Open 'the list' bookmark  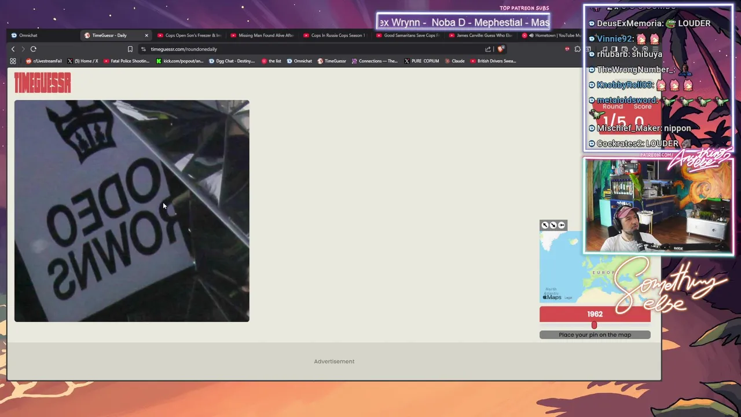[x=271, y=61]
